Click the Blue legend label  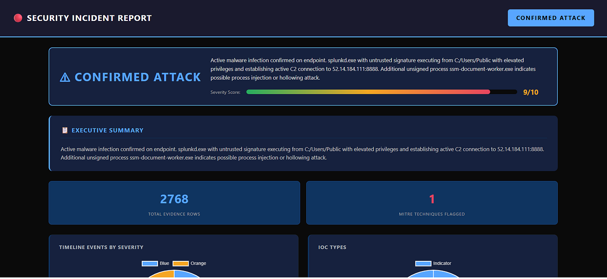click(x=165, y=263)
